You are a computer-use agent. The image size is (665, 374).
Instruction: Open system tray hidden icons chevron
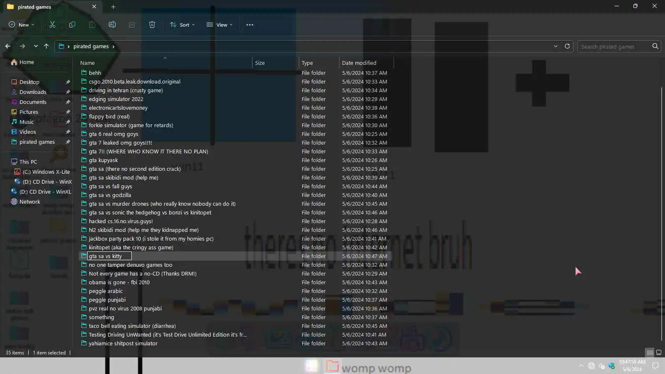click(x=581, y=366)
